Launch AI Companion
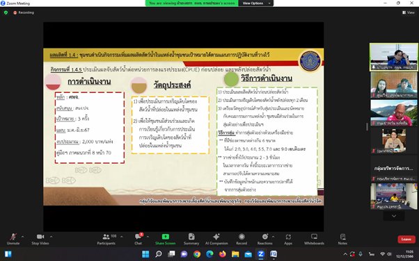Image resolution: width=419 pixels, height=261 pixels. [x=216, y=239]
